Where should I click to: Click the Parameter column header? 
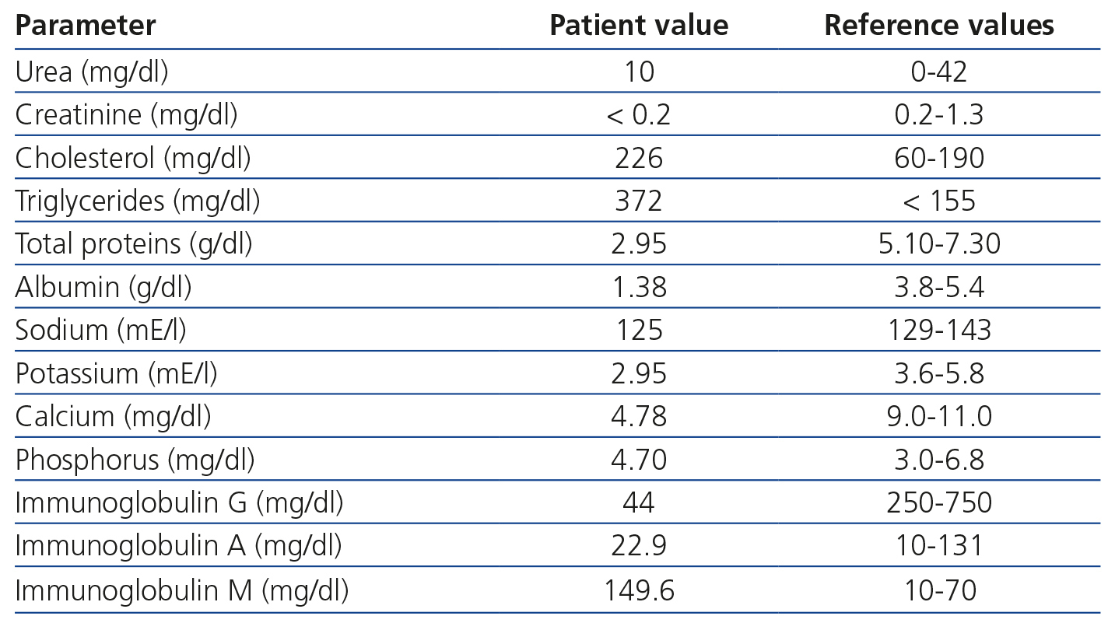86,26
